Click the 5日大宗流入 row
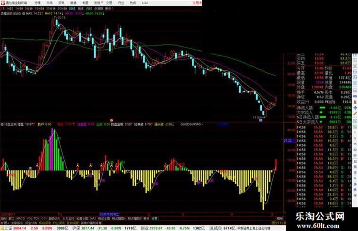Viewport: 358px width, 231px height. (324, 122)
